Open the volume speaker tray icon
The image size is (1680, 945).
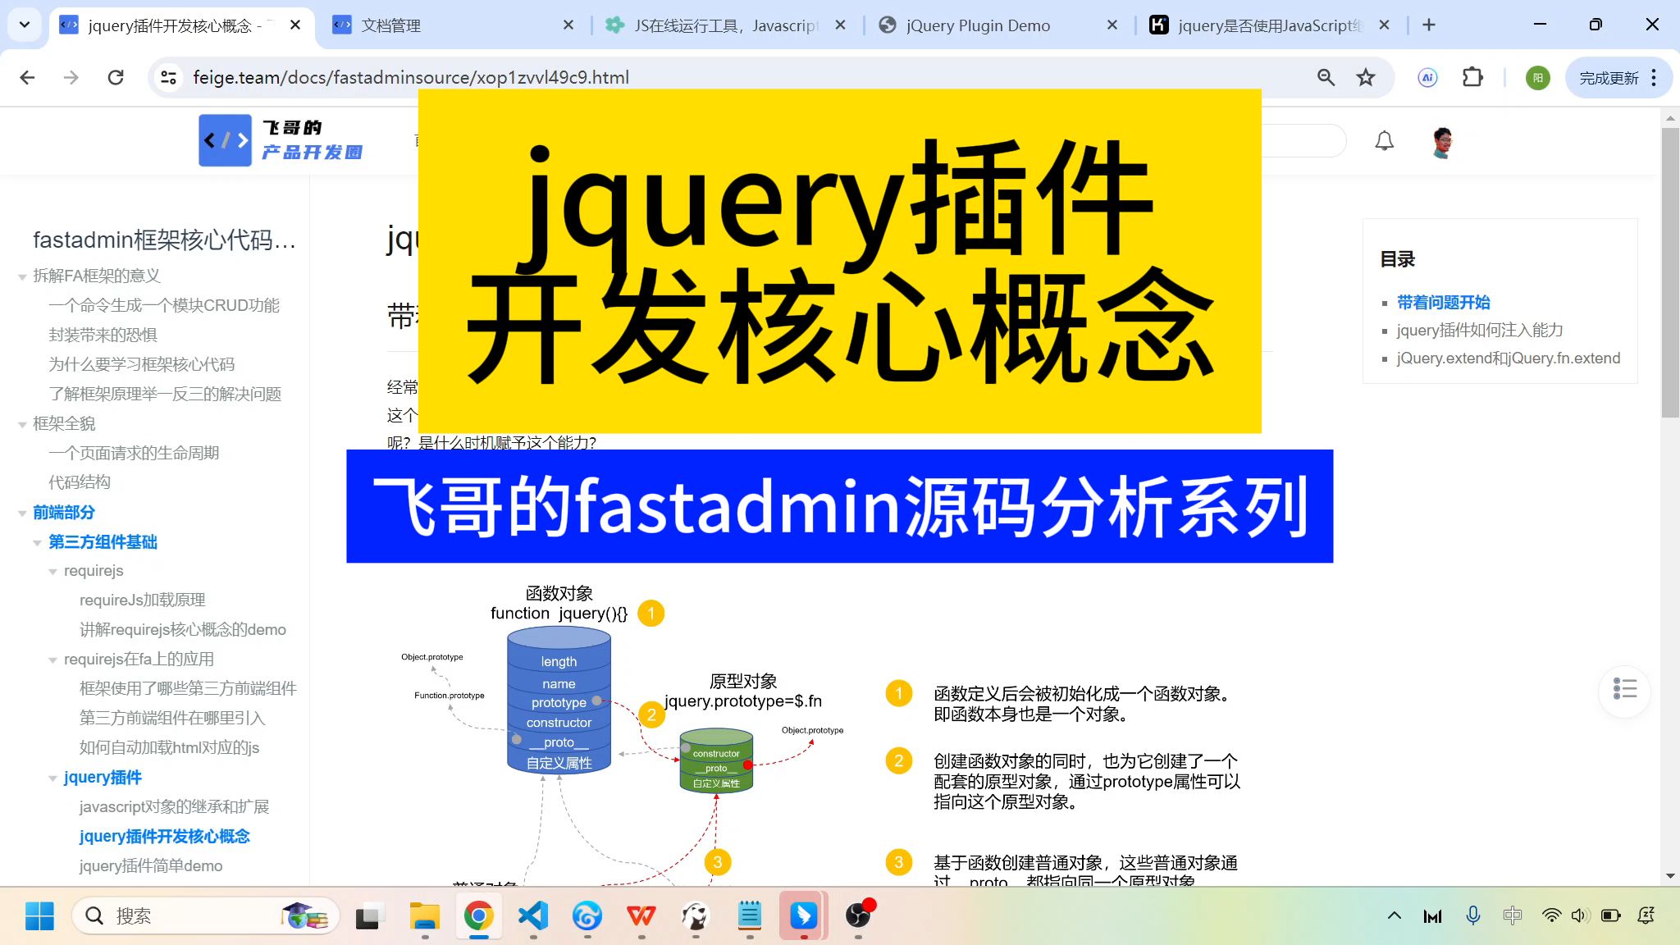pos(1580,915)
